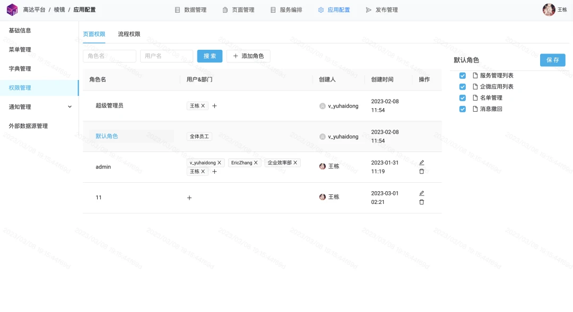Select the 默认角色 role link

pyautogui.click(x=107, y=136)
